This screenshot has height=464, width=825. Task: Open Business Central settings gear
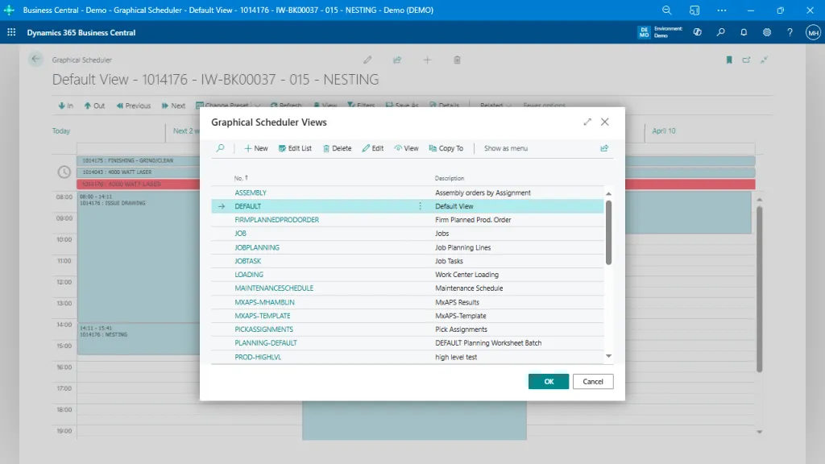point(767,32)
